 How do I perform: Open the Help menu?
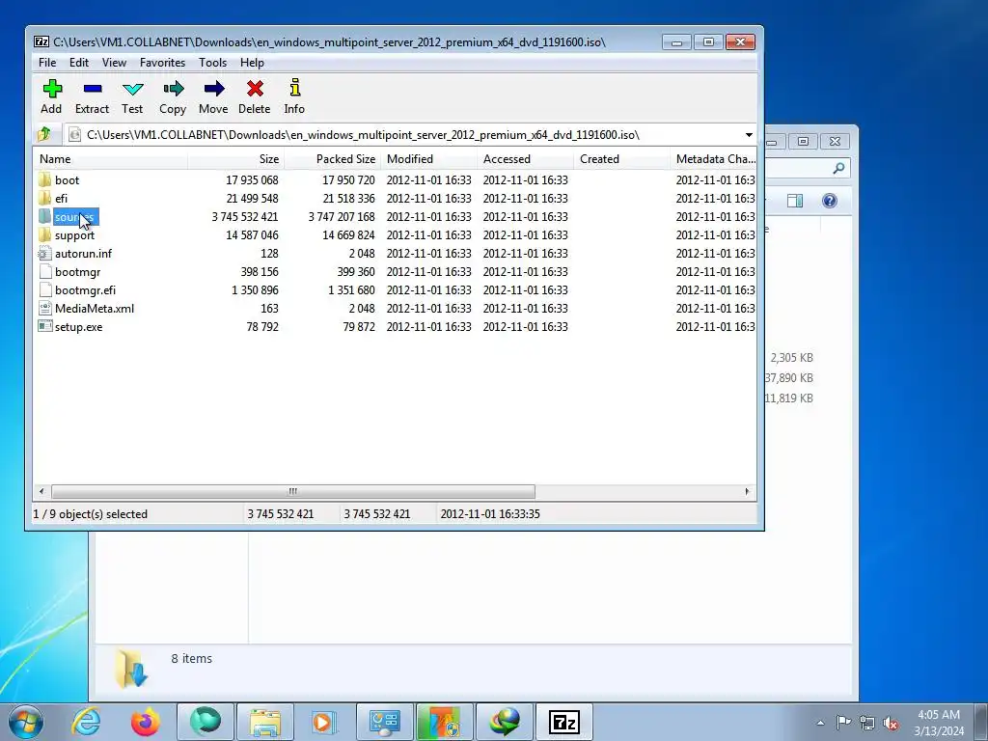coord(252,63)
